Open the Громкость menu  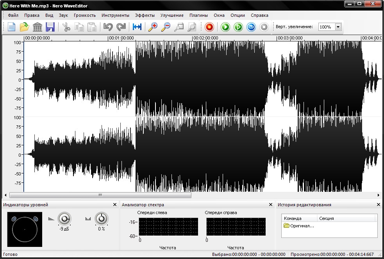[84, 15]
